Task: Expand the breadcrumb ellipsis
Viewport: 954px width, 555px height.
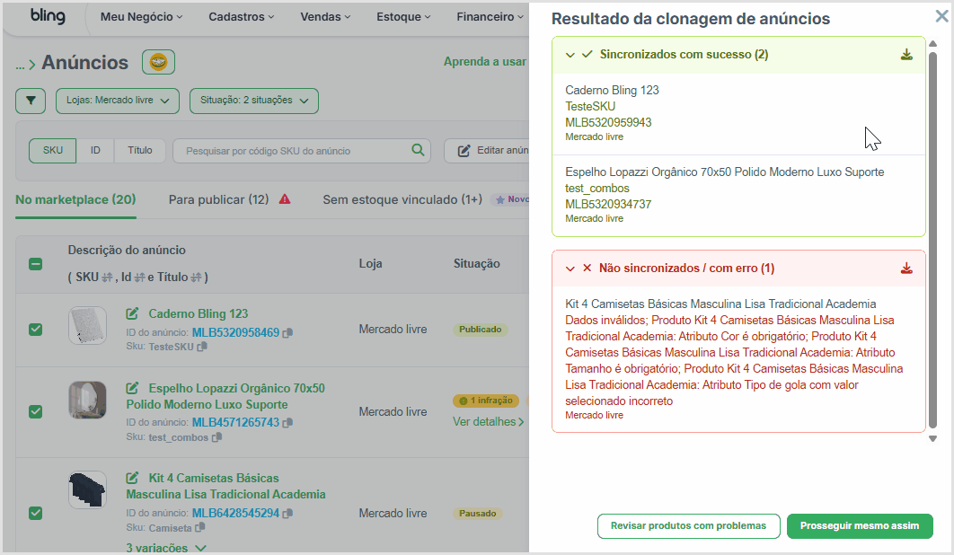Action: (20, 65)
